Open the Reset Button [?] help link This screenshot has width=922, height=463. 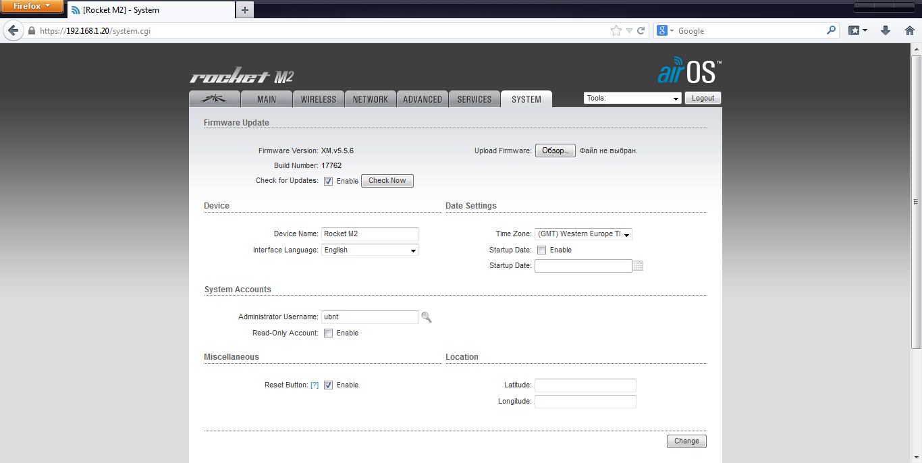point(315,385)
